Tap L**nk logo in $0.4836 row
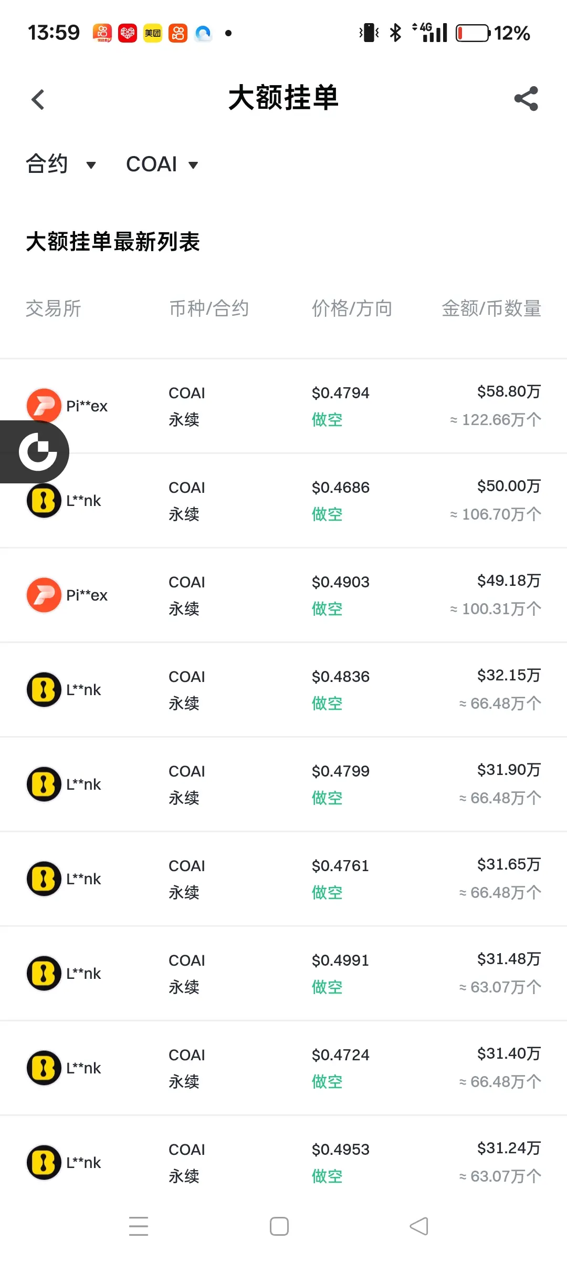The width and height of the screenshot is (567, 1261). coord(44,689)
